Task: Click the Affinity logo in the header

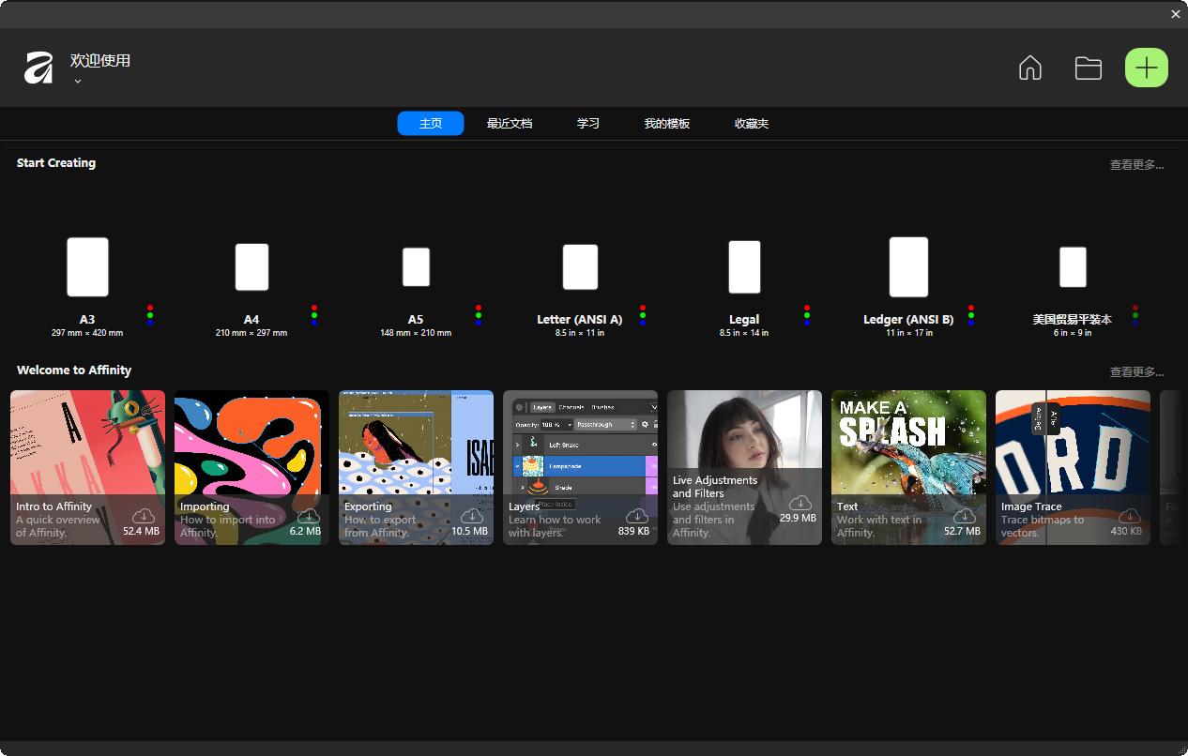Action: [x=38, y=67]
